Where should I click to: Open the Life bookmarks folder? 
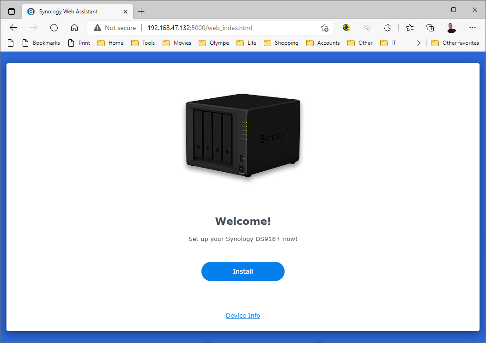246,43
